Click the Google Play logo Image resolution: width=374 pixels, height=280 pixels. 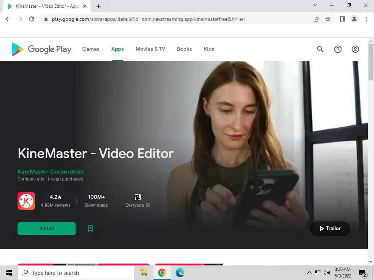click(x=41, y=49)
